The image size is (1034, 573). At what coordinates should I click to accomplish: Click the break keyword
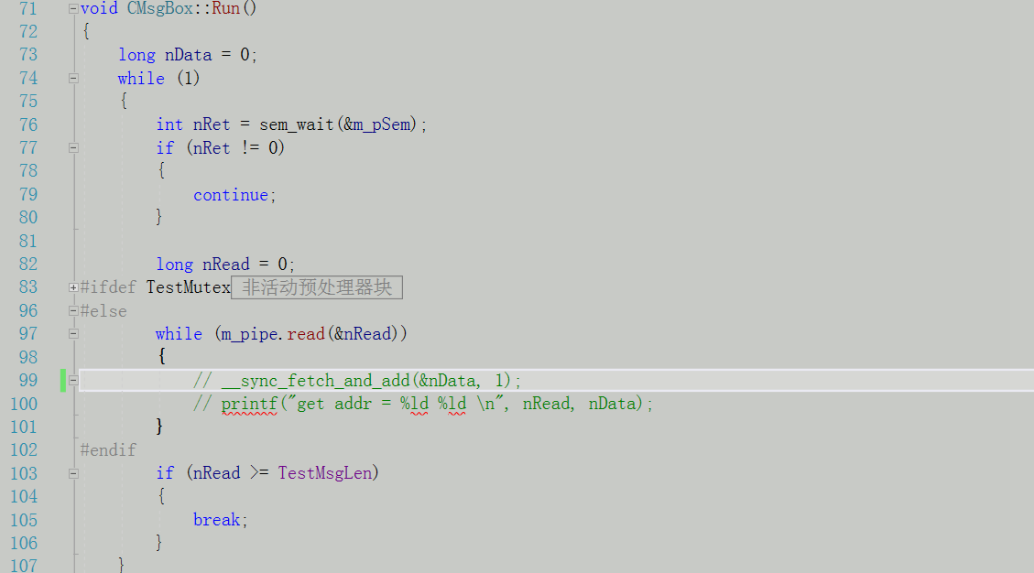(x=216, y=520)
